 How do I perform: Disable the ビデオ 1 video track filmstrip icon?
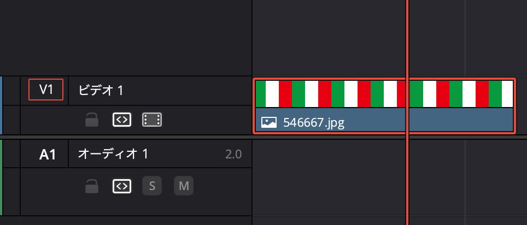point(152,120)
